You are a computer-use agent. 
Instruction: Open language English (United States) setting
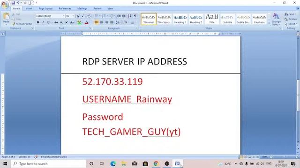[54, 157]
